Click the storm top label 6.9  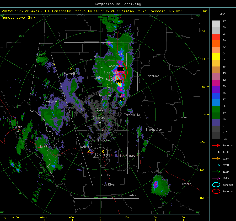click(x=121, y=69)
